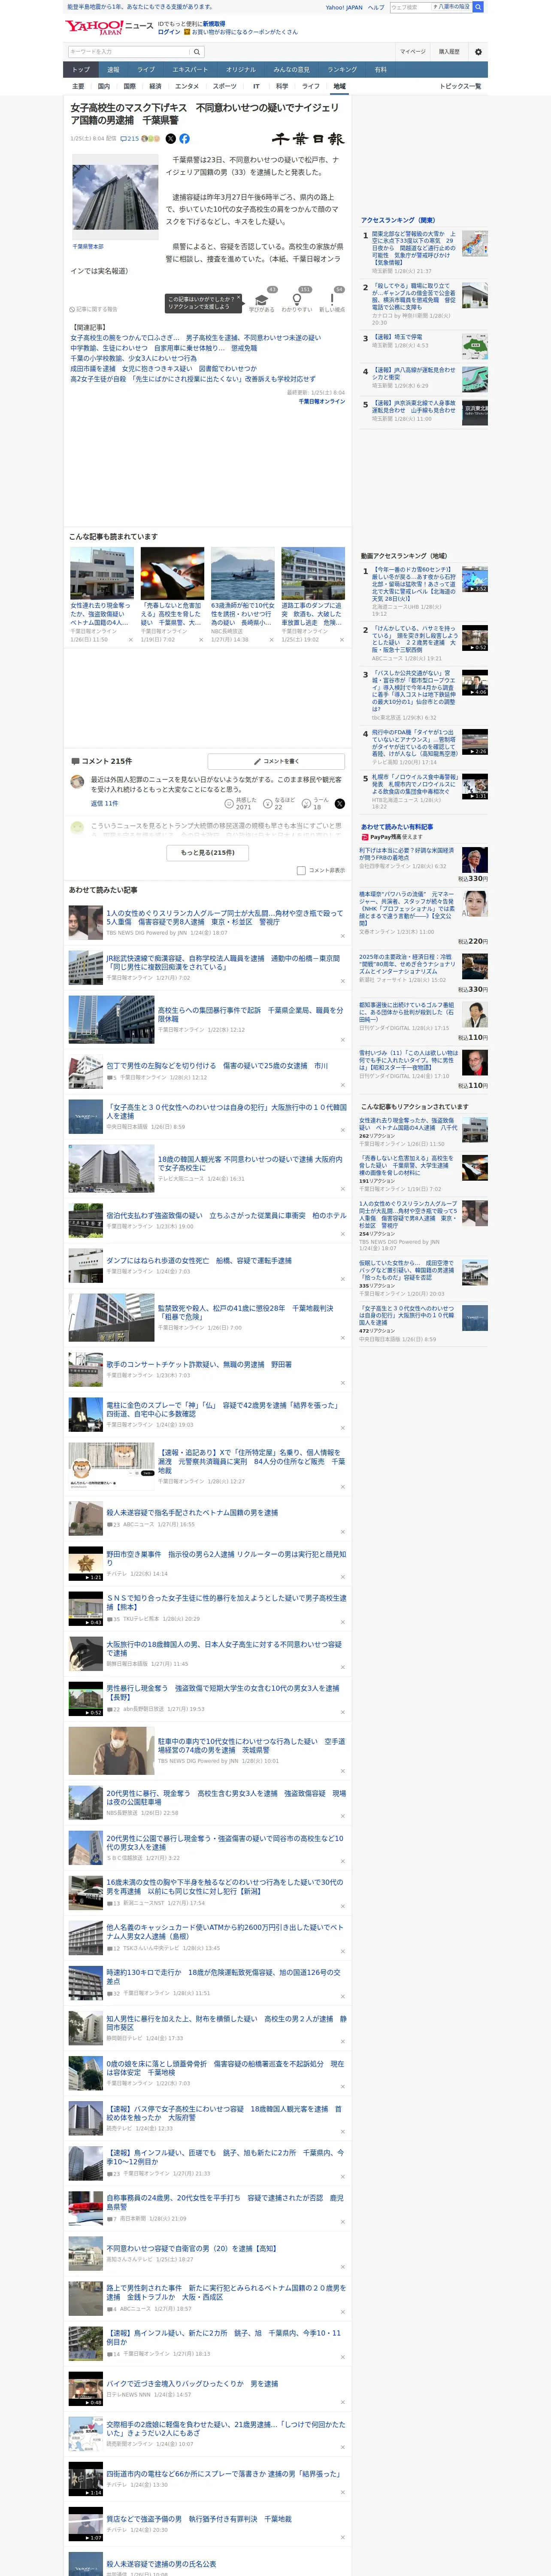The height and width of the screenshot is (2576, 551).
Task: Click the マイページ link
Action: (412, 52)
